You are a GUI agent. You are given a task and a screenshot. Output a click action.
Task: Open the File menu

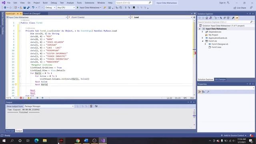click(x=9, y=3)
